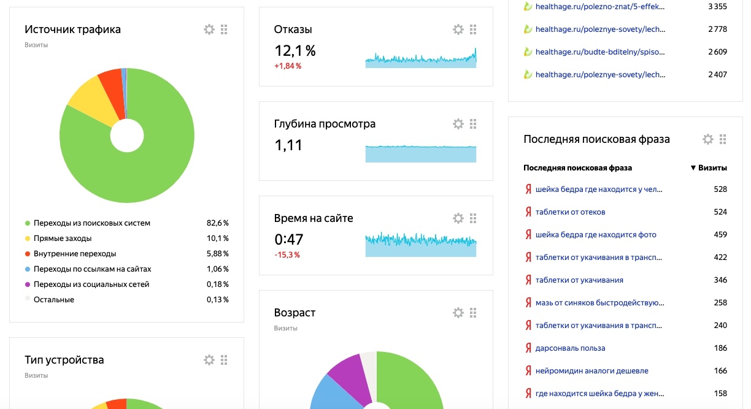Click Yandex icon beside 'дарсонваль польза'
751x409 pixels.
click(x=528, y=348)
